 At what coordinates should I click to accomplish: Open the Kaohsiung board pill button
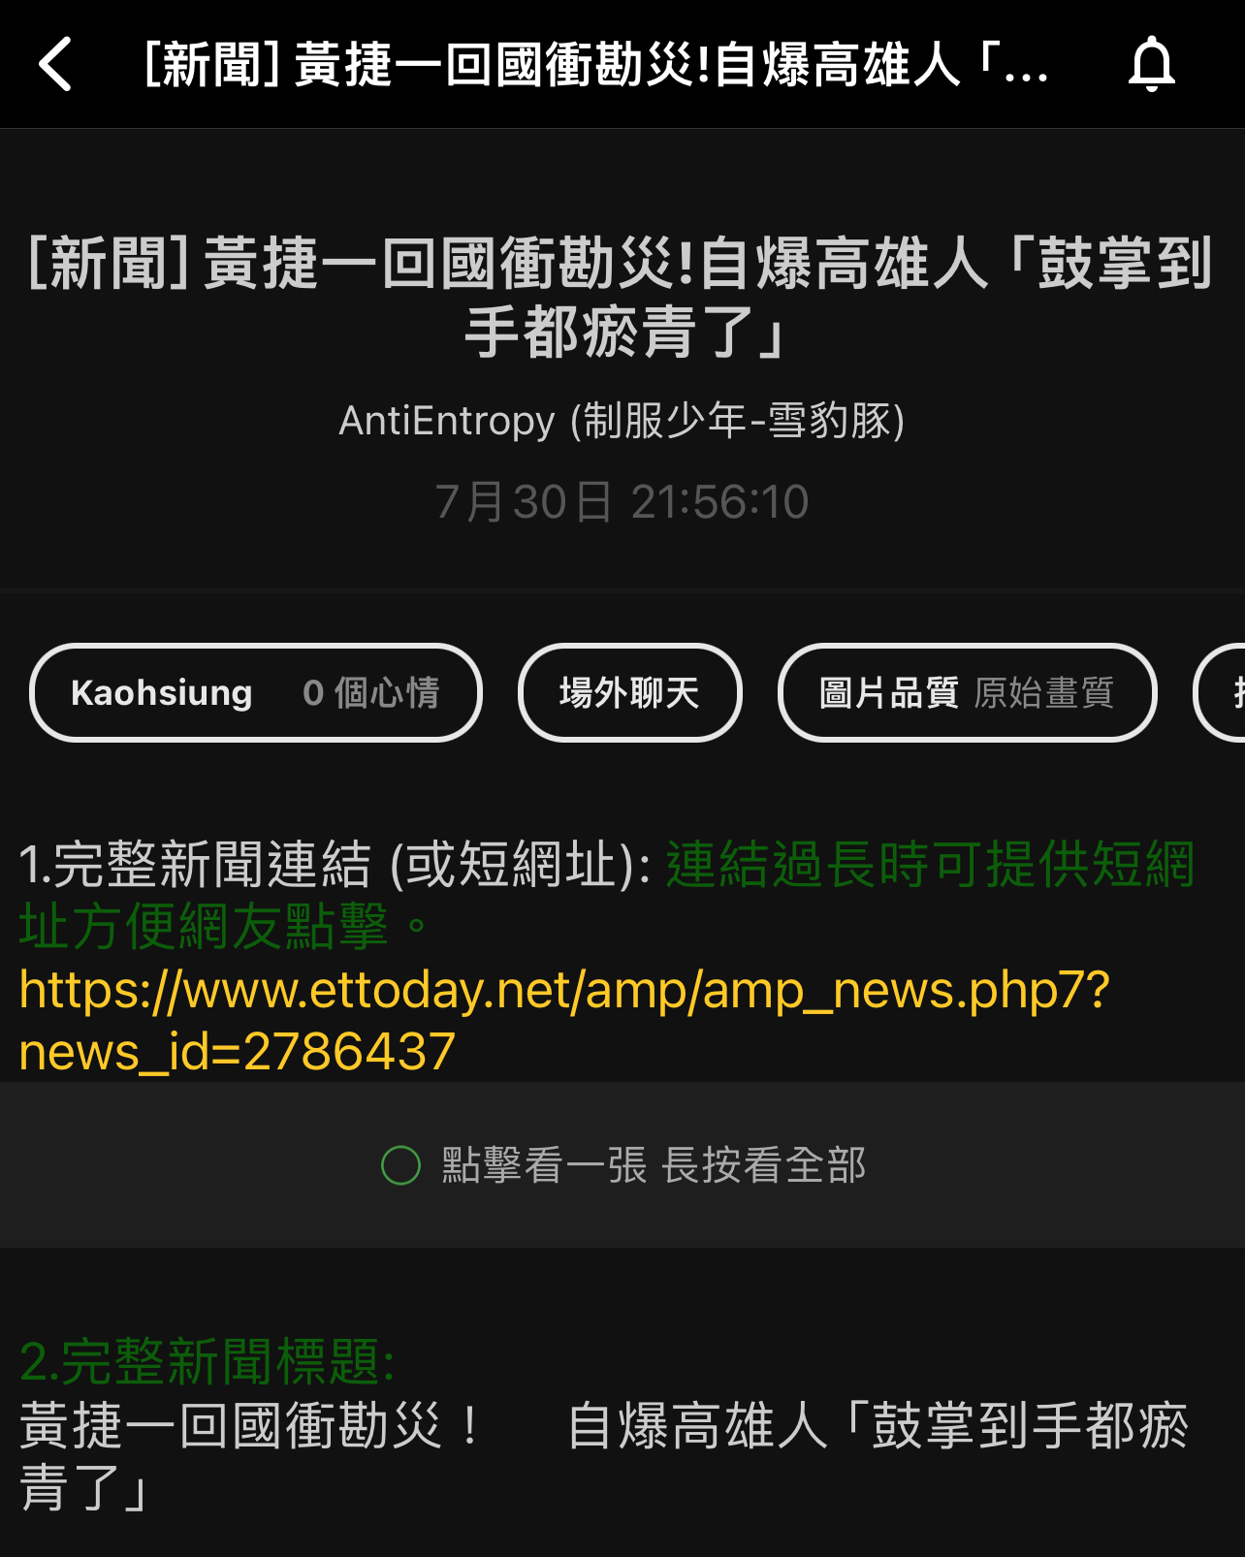pyautogui.click(x=256, y=692)
